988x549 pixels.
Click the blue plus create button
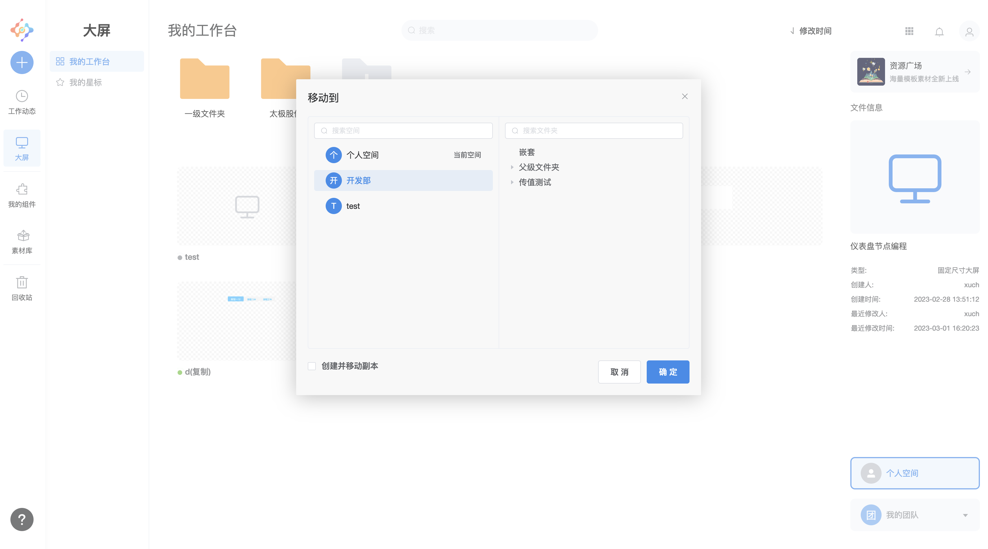click(x=22, y=62)
